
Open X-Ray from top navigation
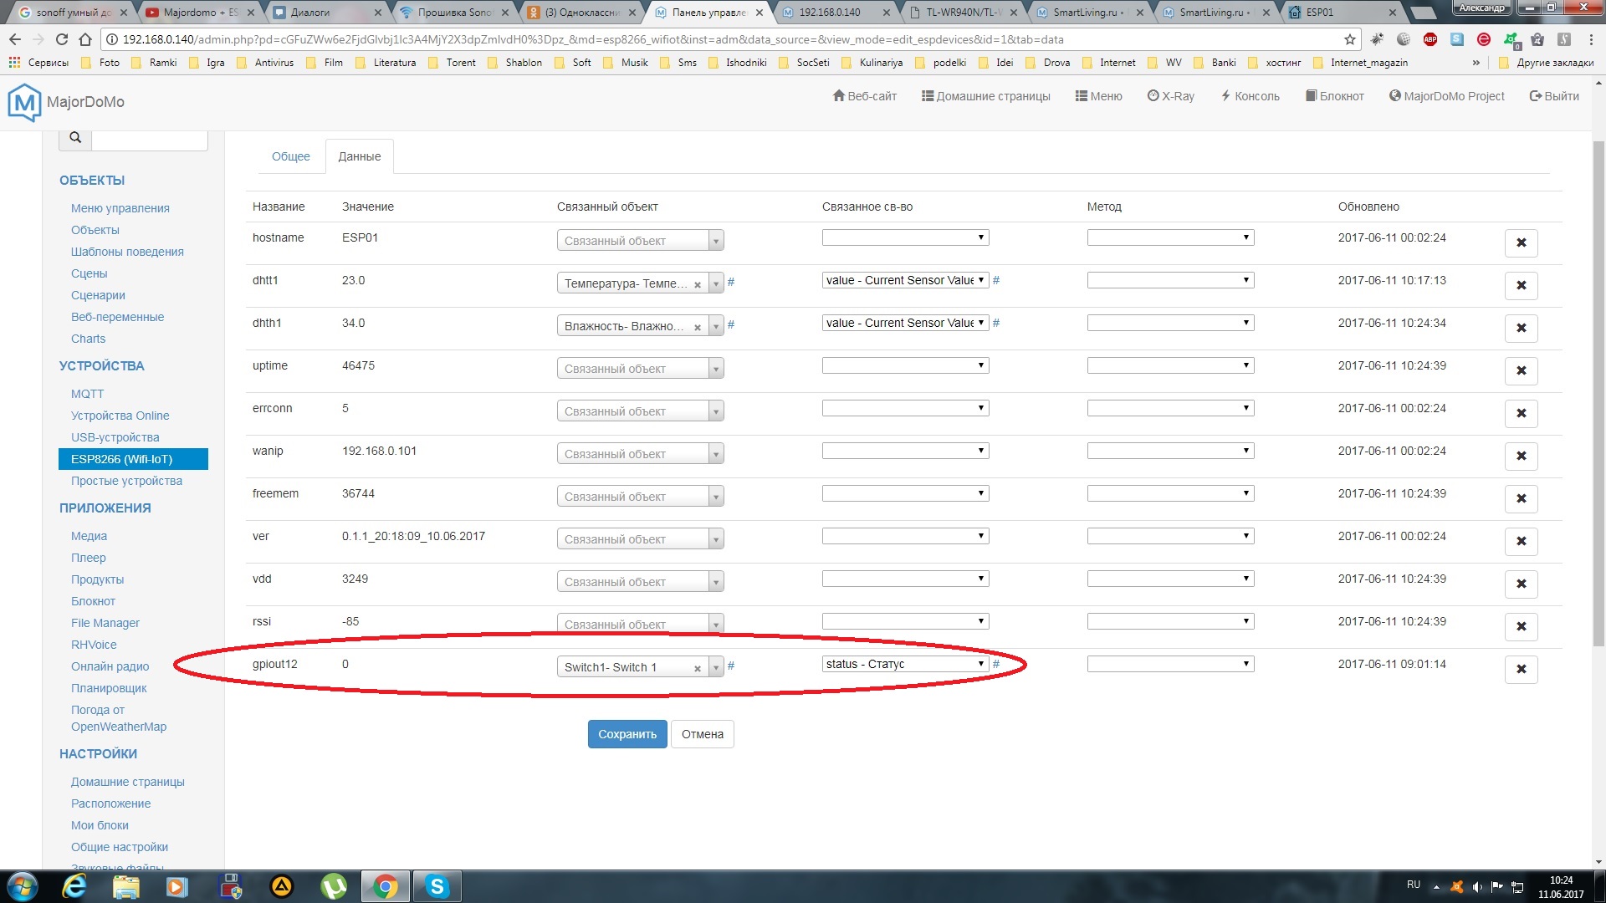1170,96
